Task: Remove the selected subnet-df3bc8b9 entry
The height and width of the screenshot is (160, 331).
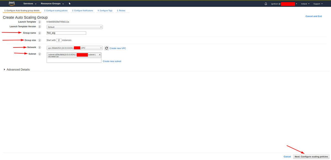Action: pyautogui.click(x=99, y=54)
